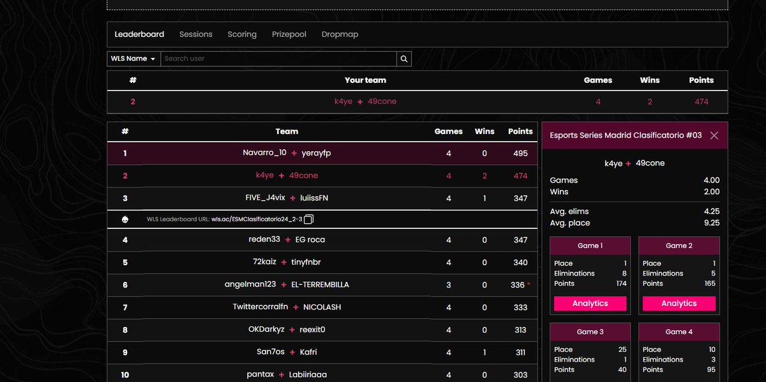Click the wls.ac/ESMClasificatorio24_2-3 URL

(x=257, y=220)
